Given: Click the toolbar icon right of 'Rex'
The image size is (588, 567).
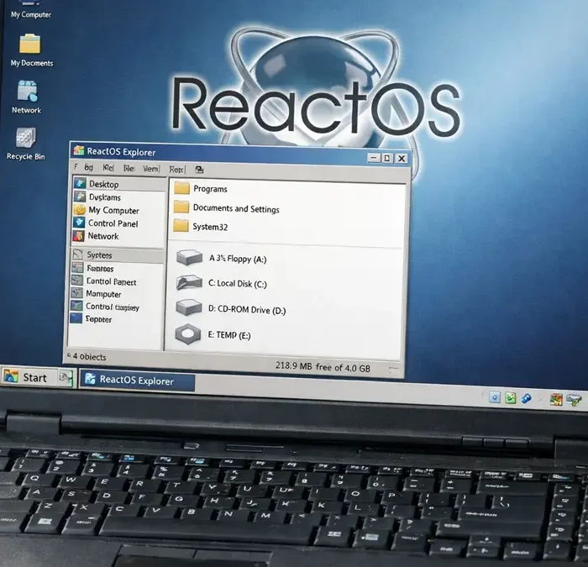Looking at the screenshot, I should (199, 170).
